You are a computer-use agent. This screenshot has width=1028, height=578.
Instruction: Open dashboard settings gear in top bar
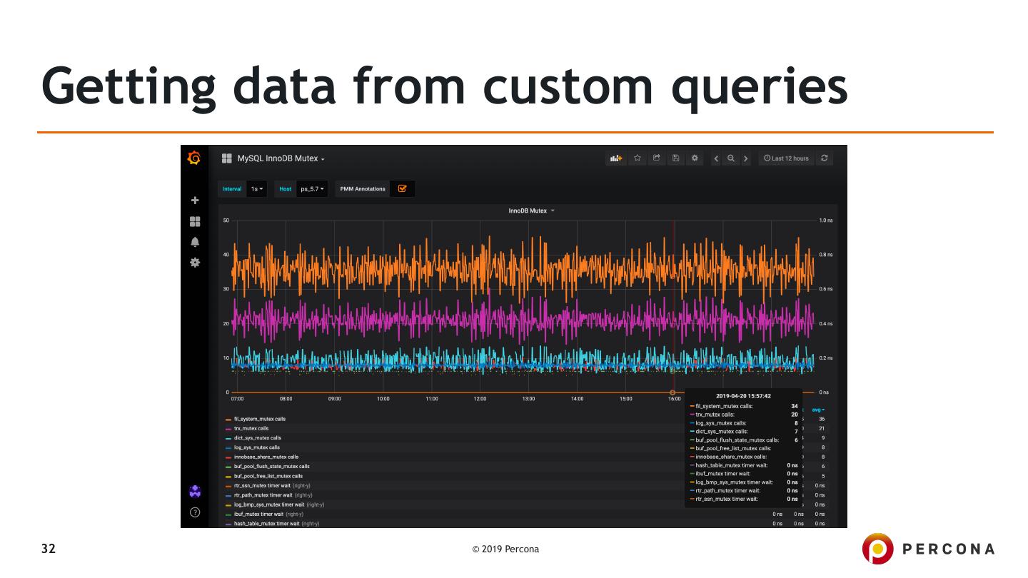tap(693, 158)
